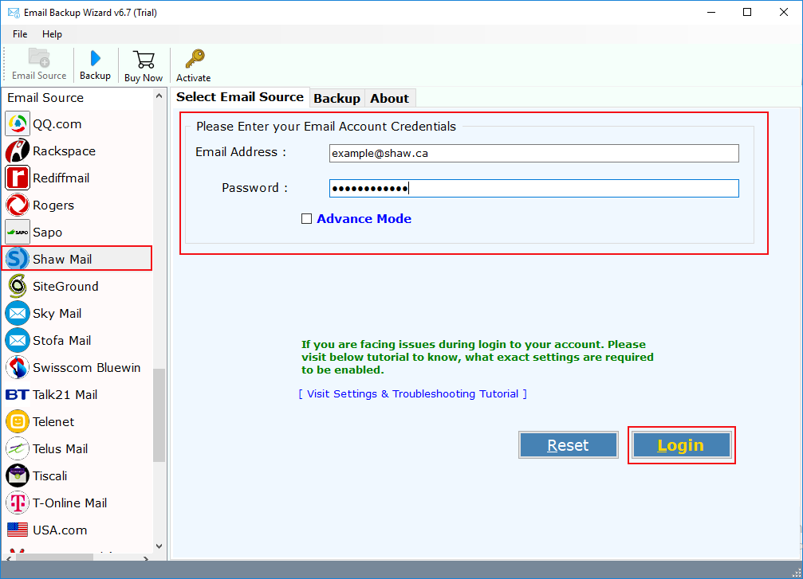Select the Telenet text label
This screenshot has height=579, width=803.
tap(53, 421)
